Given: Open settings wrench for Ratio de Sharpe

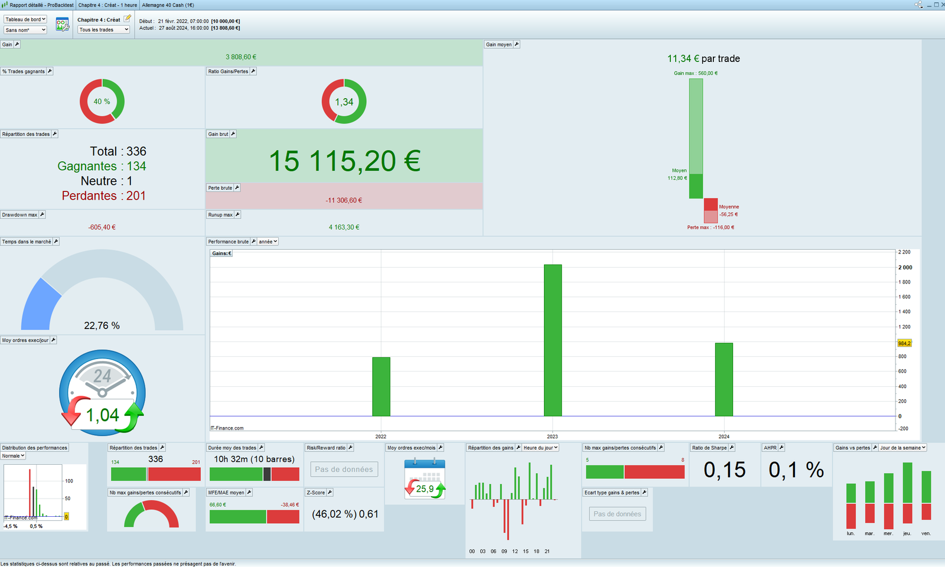Looking at the screenshot, I should [x=732, y=448].
